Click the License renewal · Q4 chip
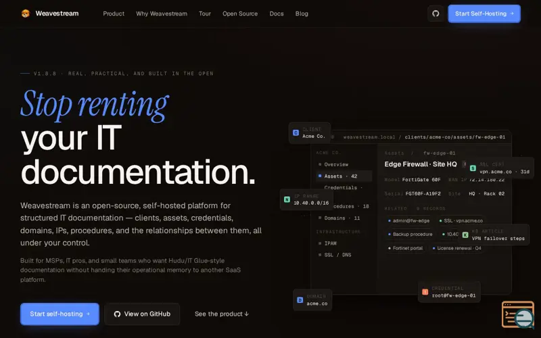Screen dimensions: 541x338 point(456,248)
